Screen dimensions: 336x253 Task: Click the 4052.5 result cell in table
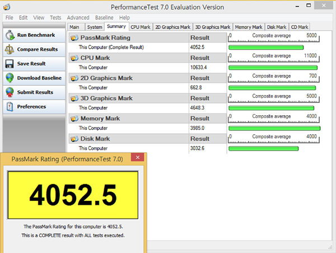tap(197, 48)
